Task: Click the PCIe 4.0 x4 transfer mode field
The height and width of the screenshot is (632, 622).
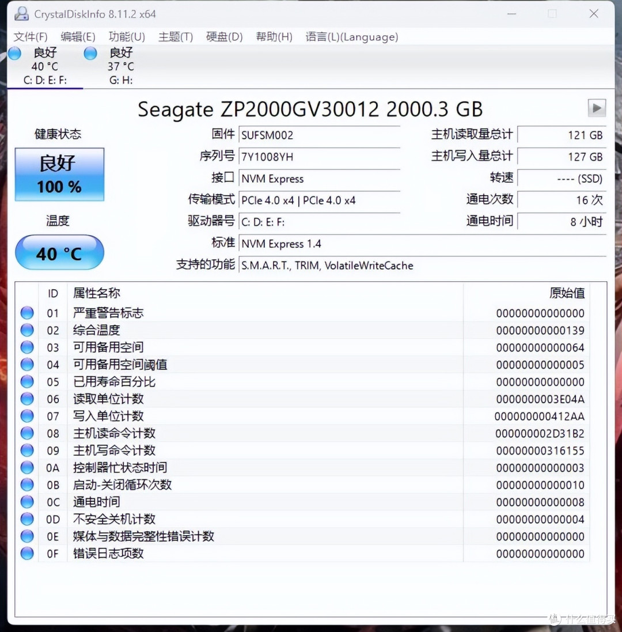Action: [x=319, y=200]
